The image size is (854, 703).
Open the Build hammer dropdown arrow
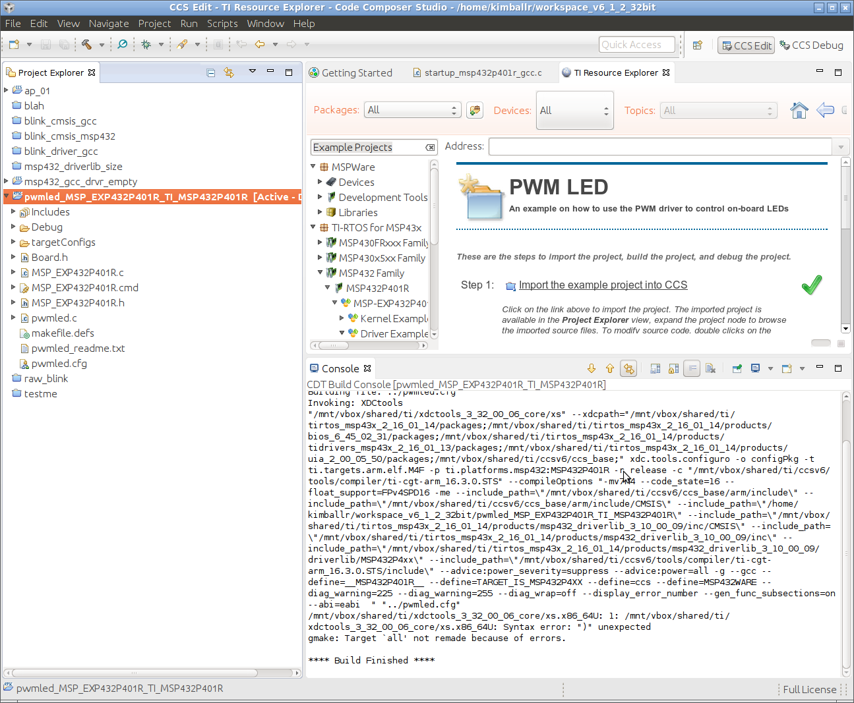(x=102, y=45)
